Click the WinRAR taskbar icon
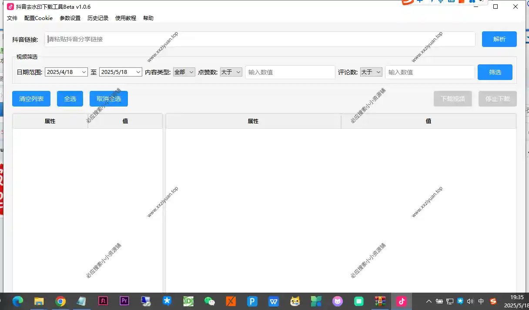 pos(380,301)
